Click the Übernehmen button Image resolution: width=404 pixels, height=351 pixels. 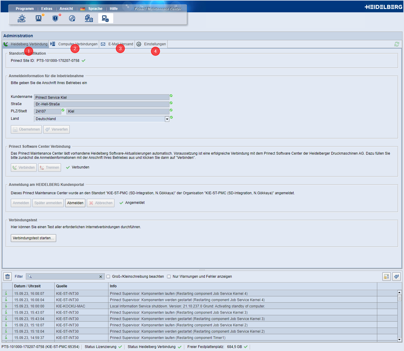26,129
